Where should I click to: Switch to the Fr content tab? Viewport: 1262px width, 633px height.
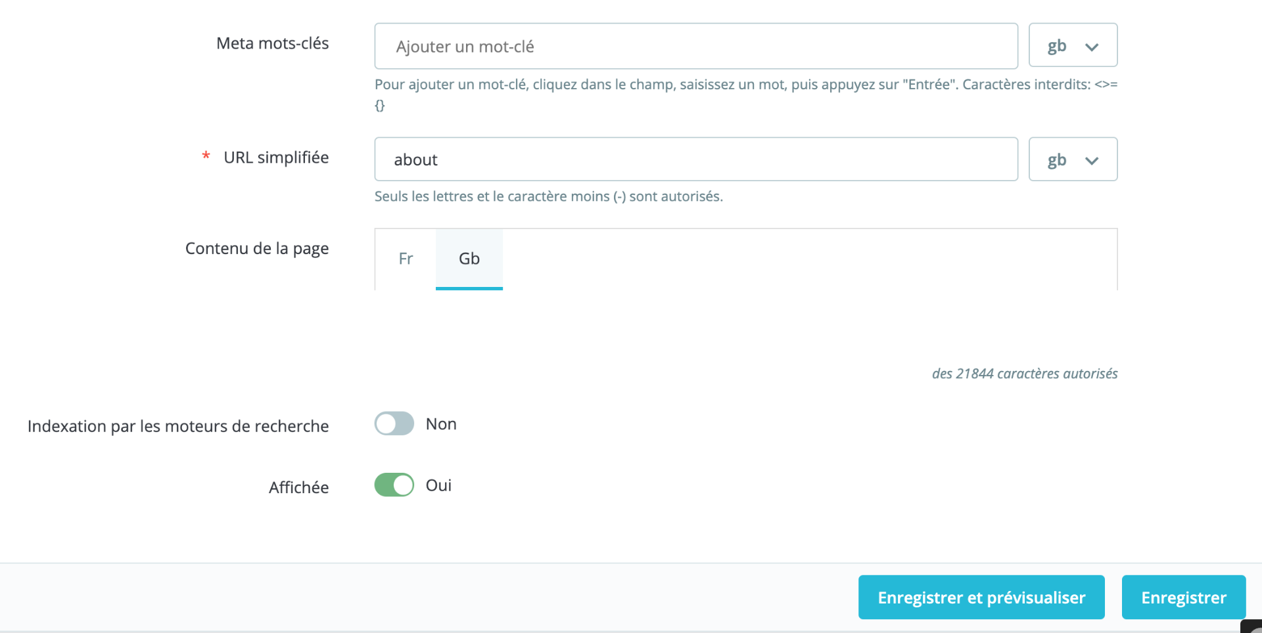[x=406, y=259]
